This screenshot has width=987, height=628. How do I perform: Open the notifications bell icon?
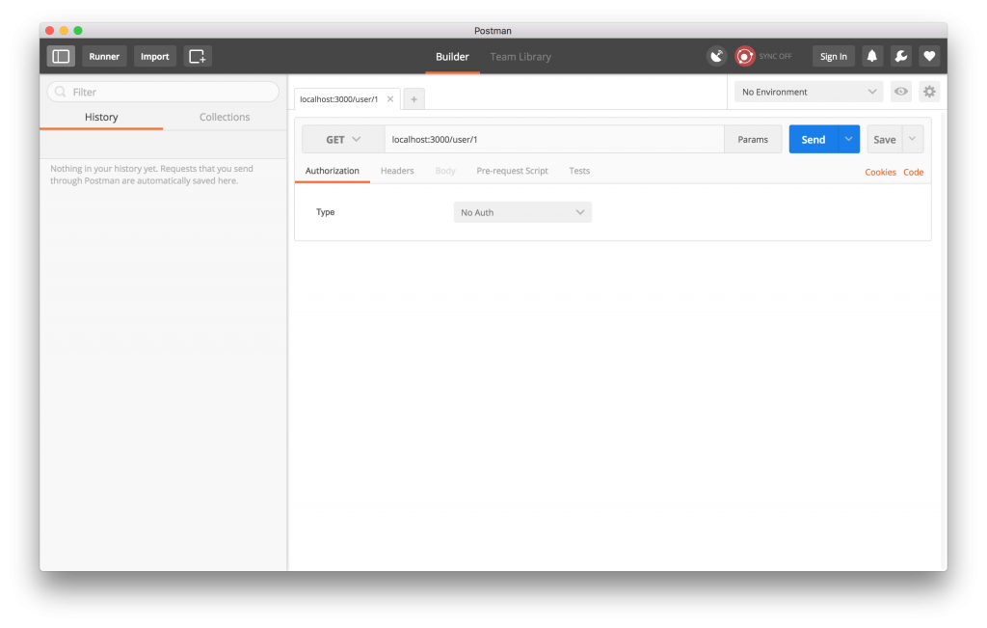tap(871, 56)
